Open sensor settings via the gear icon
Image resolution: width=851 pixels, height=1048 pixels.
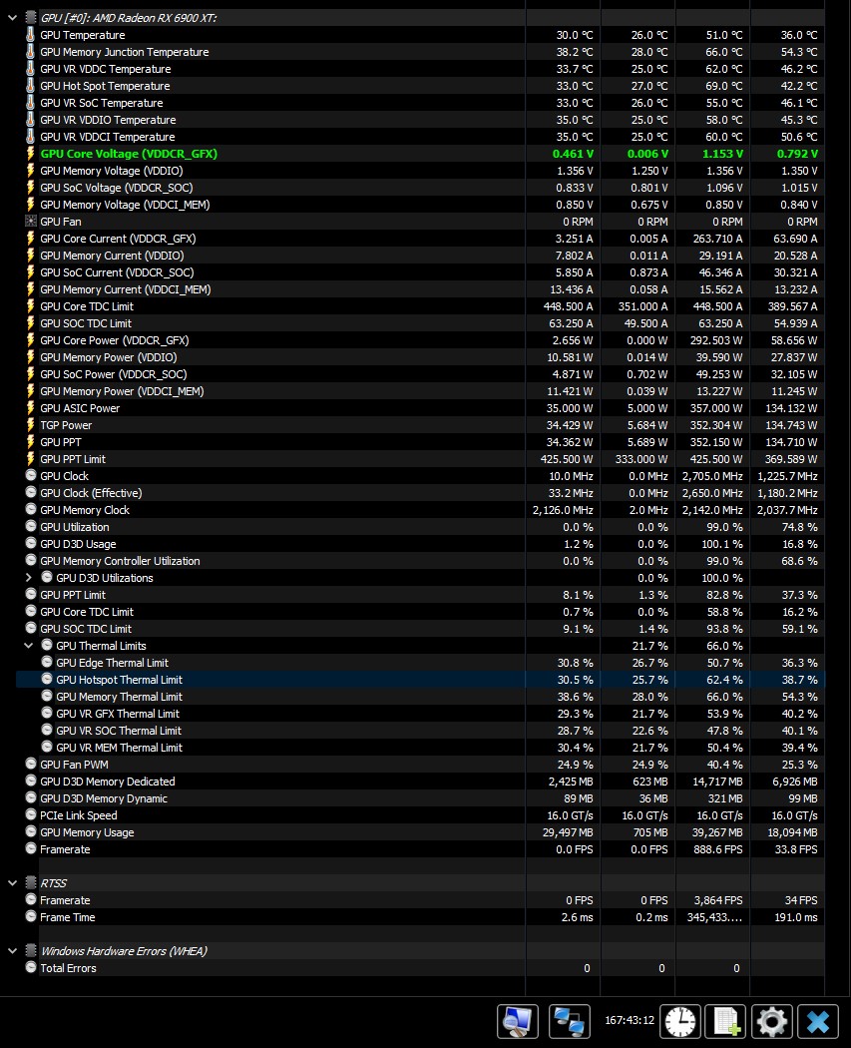coord(771,1021)
